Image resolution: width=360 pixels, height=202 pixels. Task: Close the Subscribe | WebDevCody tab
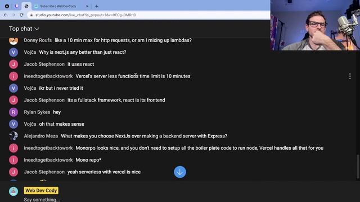click(87, 6)
